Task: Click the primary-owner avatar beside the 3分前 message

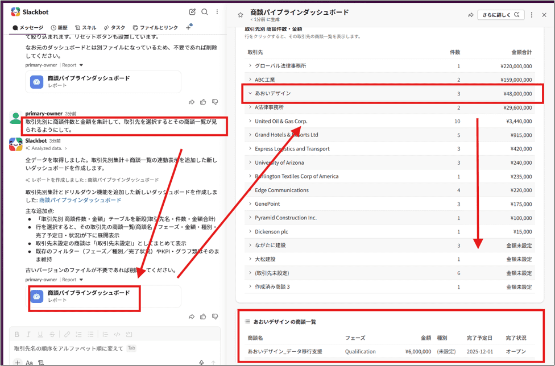Action: (x=15, y=117)
